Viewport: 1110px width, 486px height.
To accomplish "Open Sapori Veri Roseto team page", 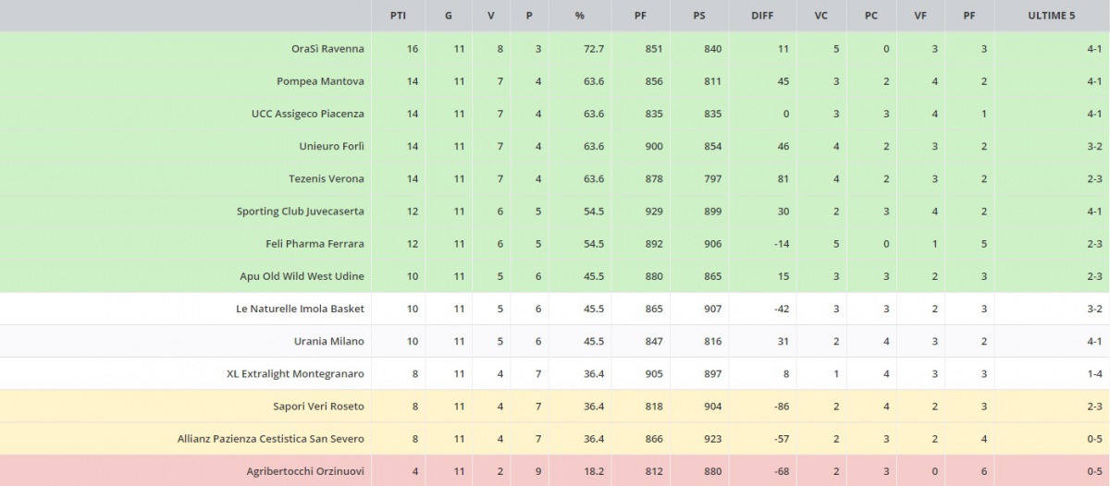I will (318, 406).
